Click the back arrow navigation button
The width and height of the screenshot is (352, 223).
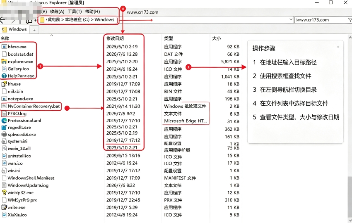(x=3, y=20)
